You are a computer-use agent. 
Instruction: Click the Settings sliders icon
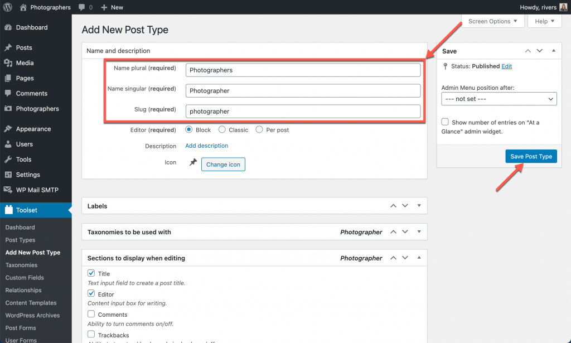click(8, 175)
